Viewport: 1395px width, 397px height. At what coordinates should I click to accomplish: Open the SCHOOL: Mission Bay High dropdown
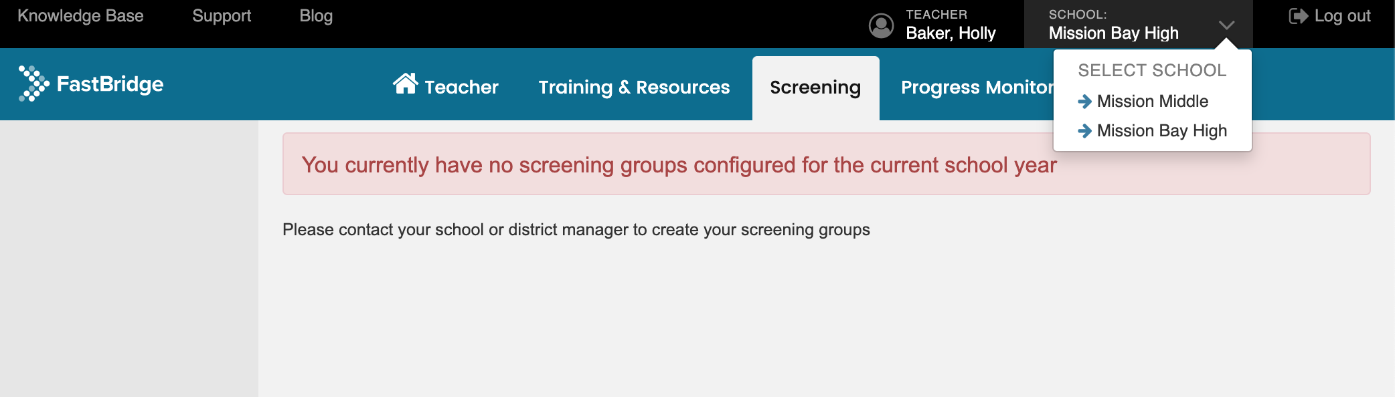click(1138, 24)
